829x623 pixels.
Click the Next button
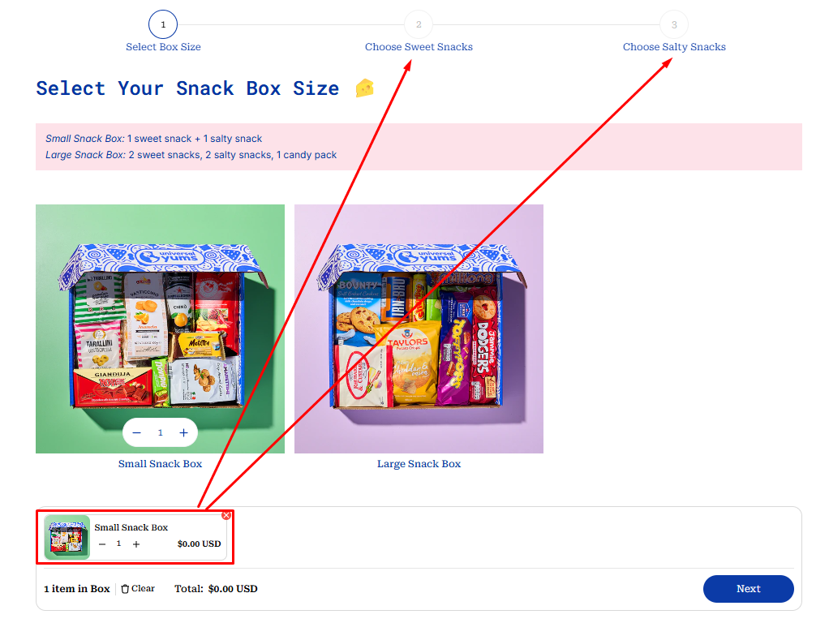point(748,589)
